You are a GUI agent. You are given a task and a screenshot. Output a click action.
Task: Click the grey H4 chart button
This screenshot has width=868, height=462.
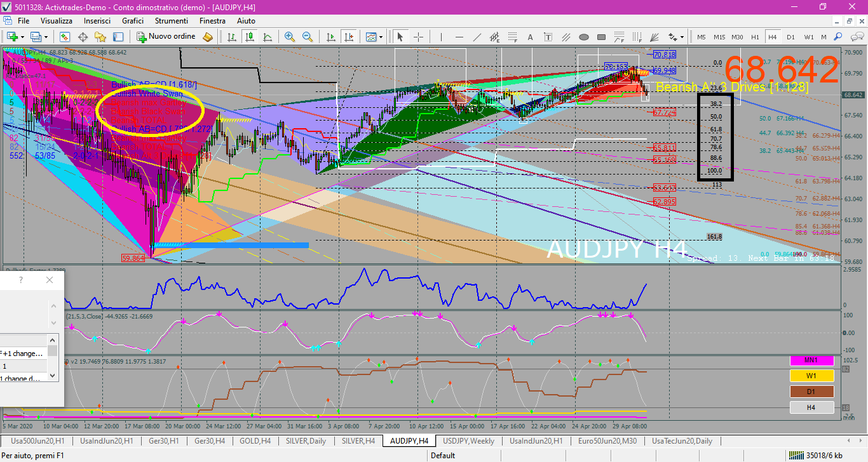coord(811,407)
